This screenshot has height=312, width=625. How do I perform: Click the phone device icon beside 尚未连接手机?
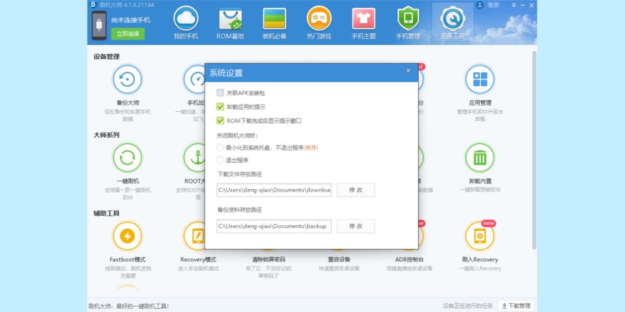coord(99,25)
